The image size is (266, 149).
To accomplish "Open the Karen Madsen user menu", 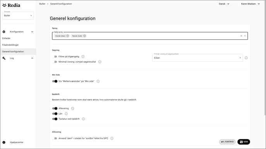I will 251,4.
